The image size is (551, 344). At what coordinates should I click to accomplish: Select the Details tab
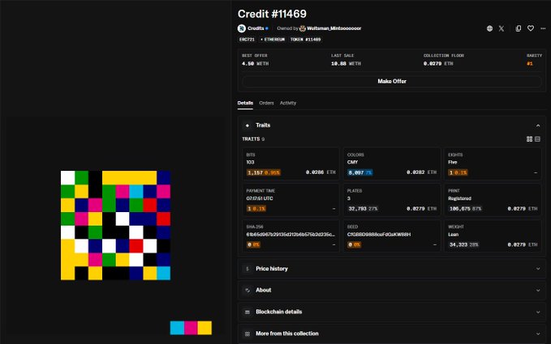tap(245, 103)
